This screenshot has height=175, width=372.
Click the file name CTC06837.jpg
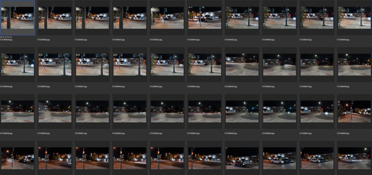pyautogui.click(x=306, y=40)
